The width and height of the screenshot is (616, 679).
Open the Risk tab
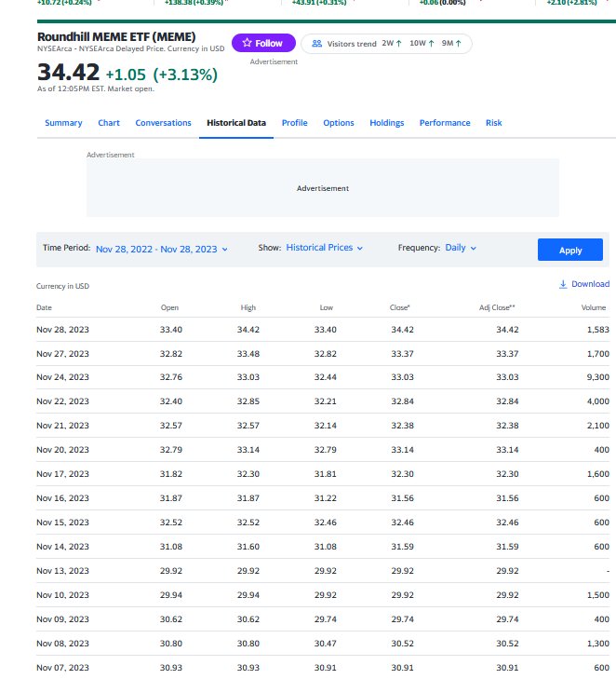(493, 123)
